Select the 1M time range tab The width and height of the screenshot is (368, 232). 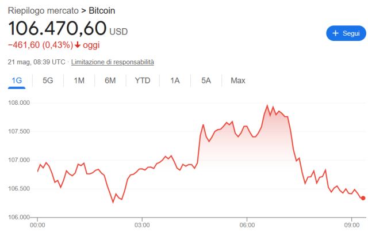coord(79,81)
